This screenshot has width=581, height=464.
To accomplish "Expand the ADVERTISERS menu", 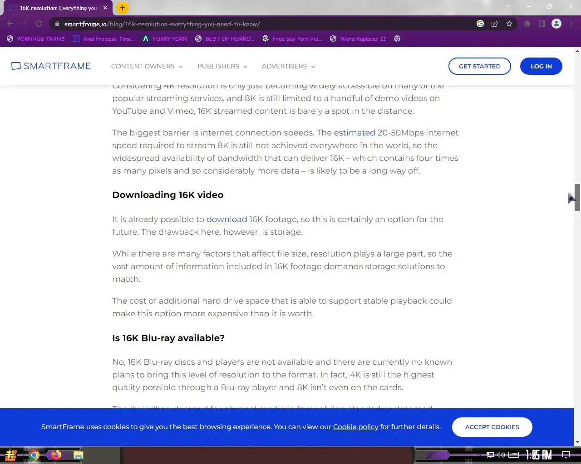I will tap(288, 66).
